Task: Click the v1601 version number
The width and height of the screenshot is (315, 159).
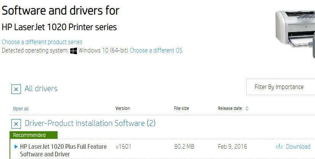Action: pyautogui.click(x=123, y=146)
